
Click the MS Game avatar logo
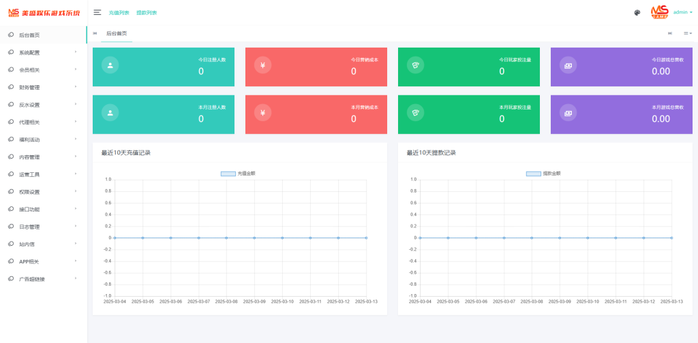tap(659, 12)
